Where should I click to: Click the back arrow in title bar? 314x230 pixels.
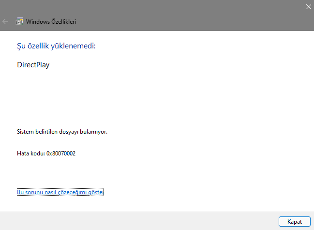coord(6,21)
